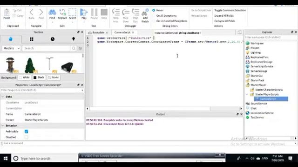Viewport: 298px width, 167px height.
Task: Select the watch tower model thumbnail
Action: coord(11,65)
